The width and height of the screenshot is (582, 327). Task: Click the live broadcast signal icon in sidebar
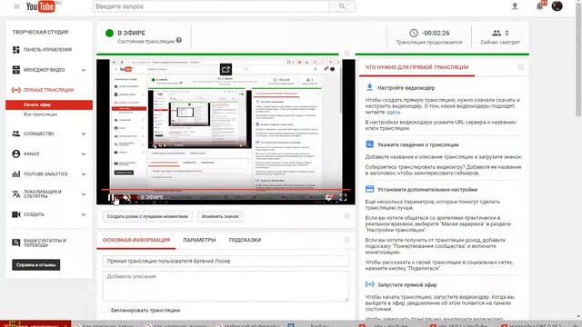(16, 90)
